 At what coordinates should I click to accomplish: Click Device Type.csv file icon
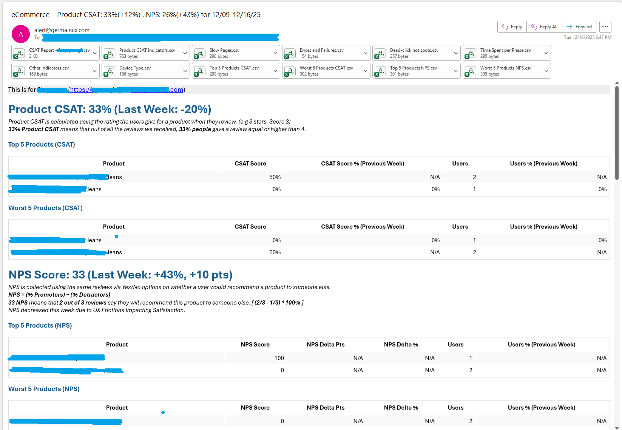click(x=109, y=71)
